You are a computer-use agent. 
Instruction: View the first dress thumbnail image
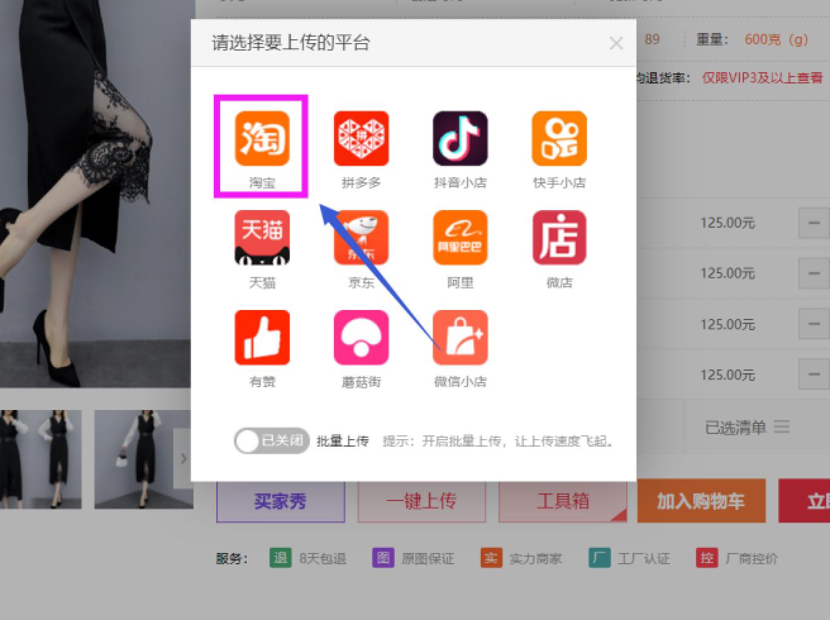coord(40,459)
